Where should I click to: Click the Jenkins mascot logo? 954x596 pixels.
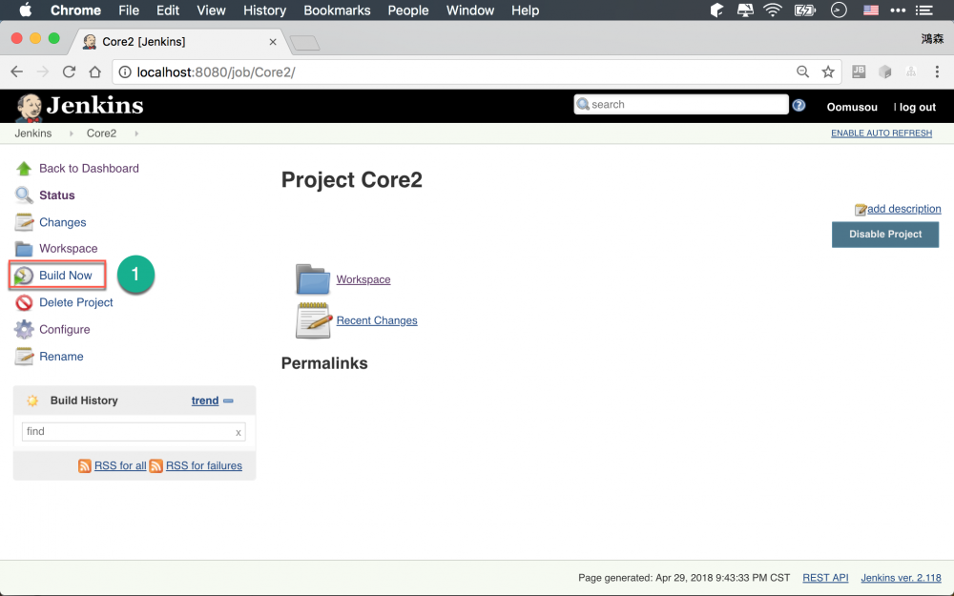[28, 106]
